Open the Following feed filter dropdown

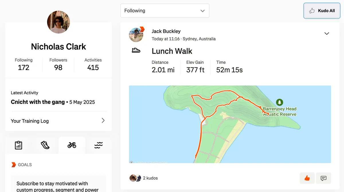[x=165, y=11]
